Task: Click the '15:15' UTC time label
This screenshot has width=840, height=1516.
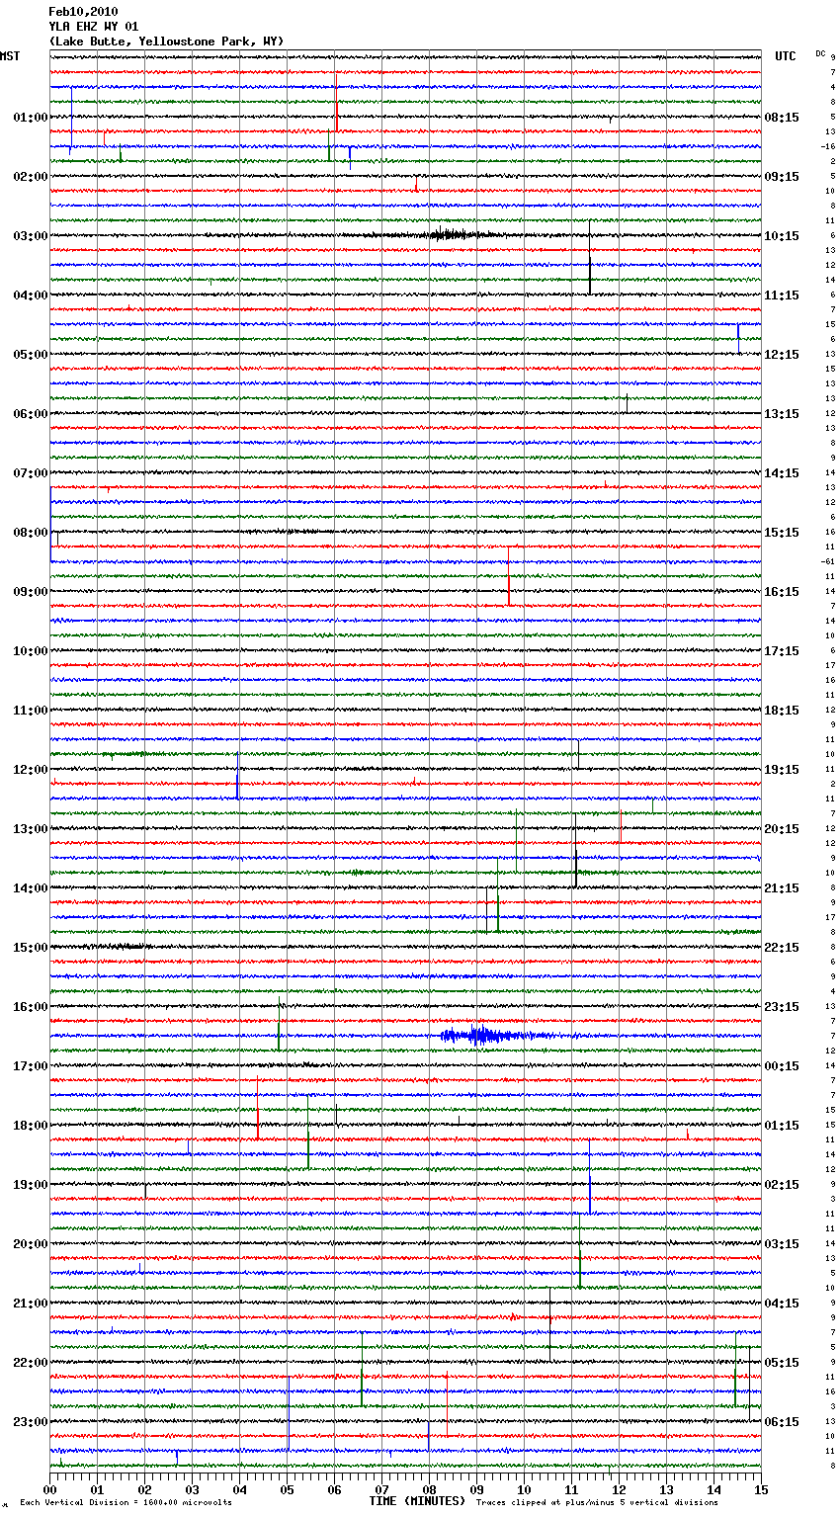Action: 782,533
